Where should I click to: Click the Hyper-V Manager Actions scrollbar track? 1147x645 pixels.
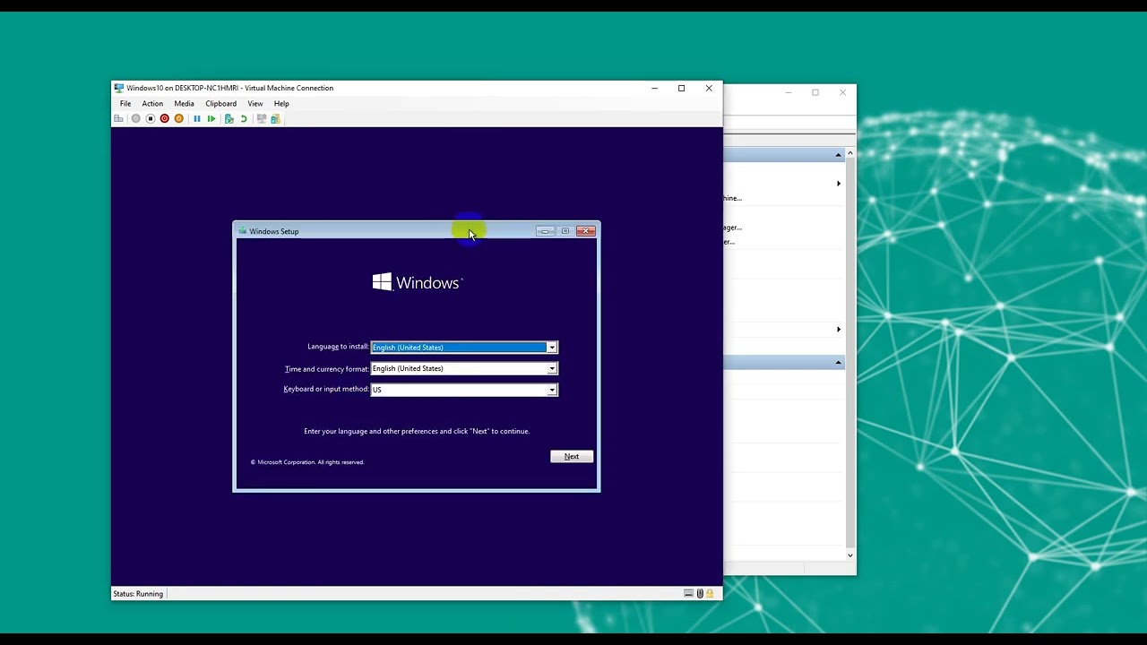point(850,354)
